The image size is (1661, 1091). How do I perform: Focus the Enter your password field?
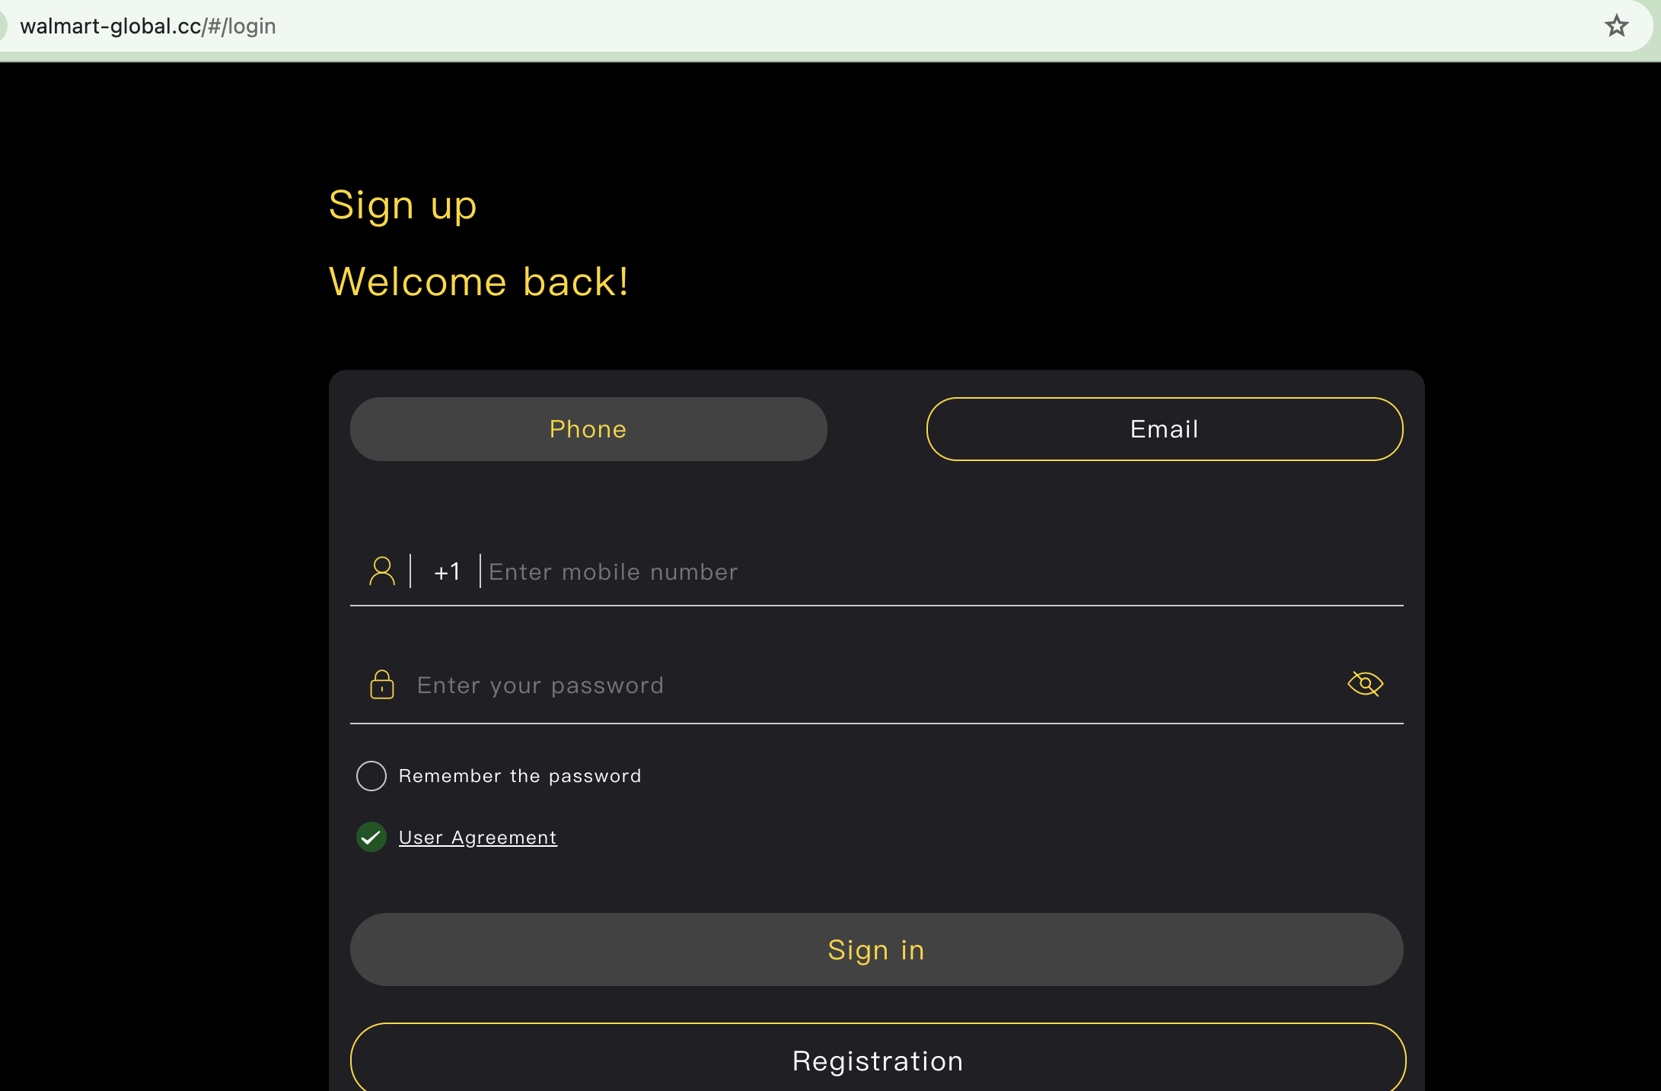click(837, 685)
